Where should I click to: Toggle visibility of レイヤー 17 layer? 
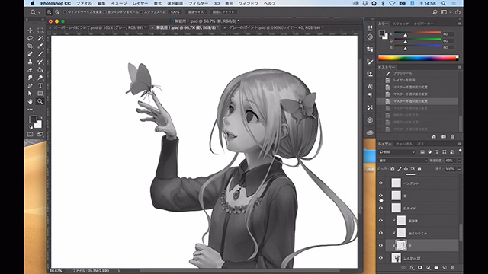[x=380, y=258]
